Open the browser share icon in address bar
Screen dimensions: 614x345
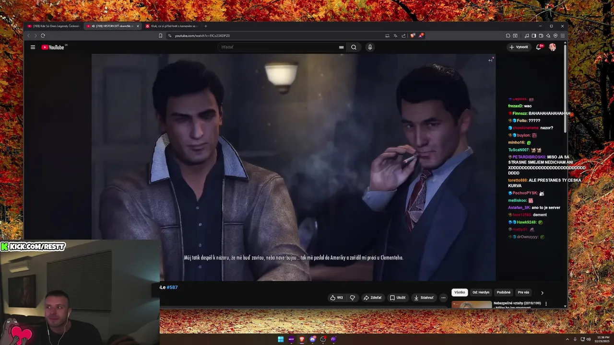point(403,35)
